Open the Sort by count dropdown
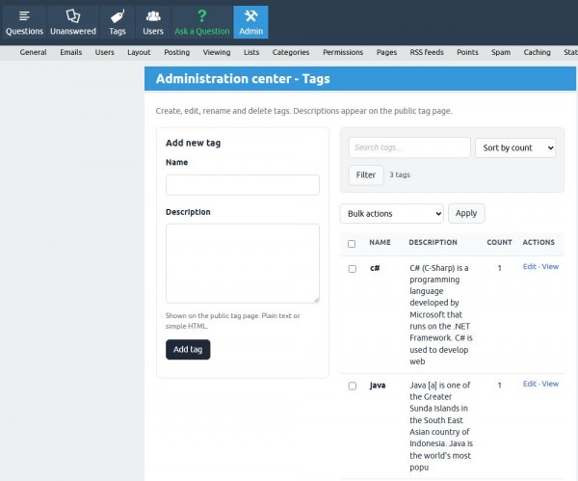The image size is (578, 481). pyautogui.click(x=515, y=147)
